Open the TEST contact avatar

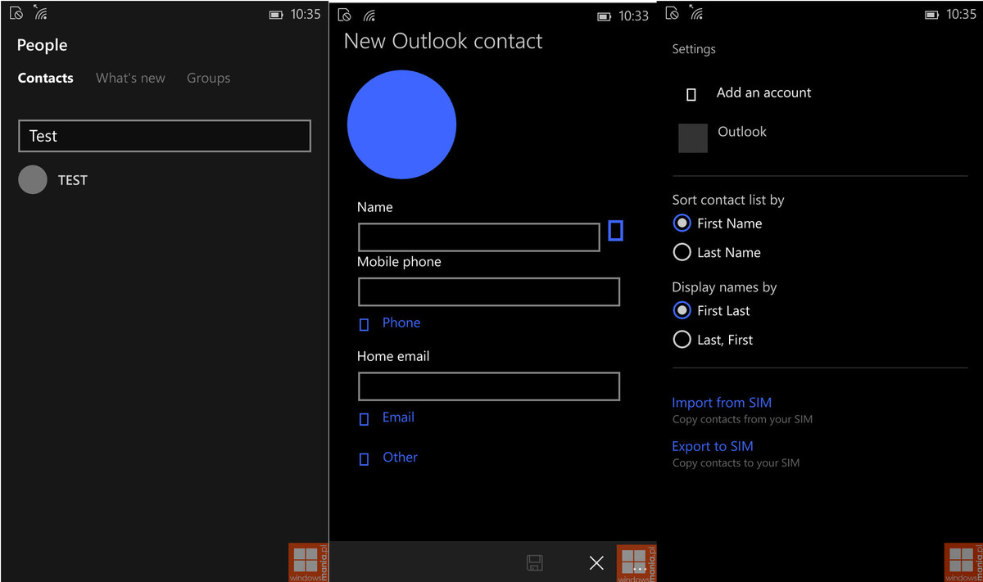point(33,180)
